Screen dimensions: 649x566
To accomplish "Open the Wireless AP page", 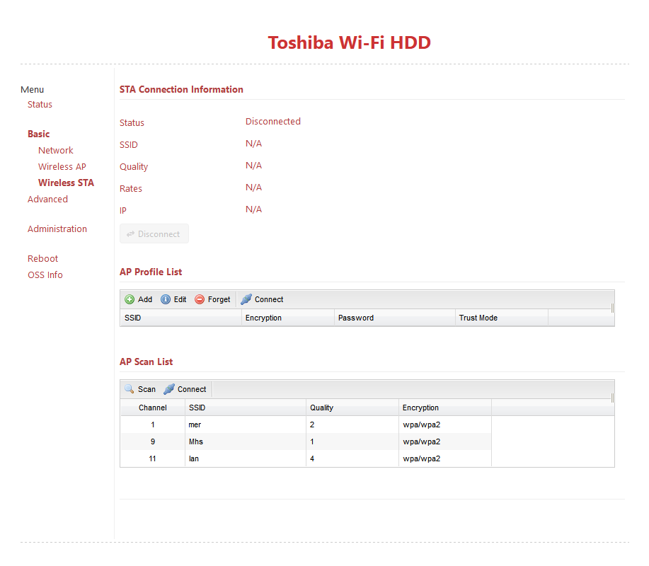I will pos(62,167).
